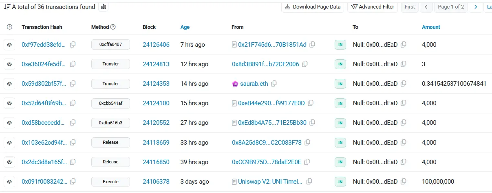Select amount 0.341542537100674841
Viewport: 492px width, 193px height.
(454, 84)
